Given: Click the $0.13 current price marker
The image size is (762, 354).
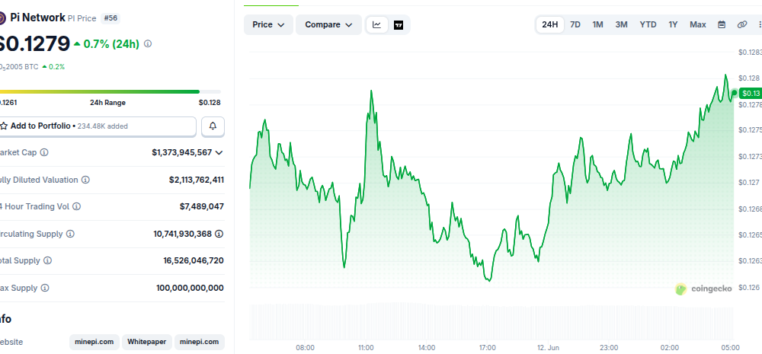Looking at the screenshot, I should (751, 93).
